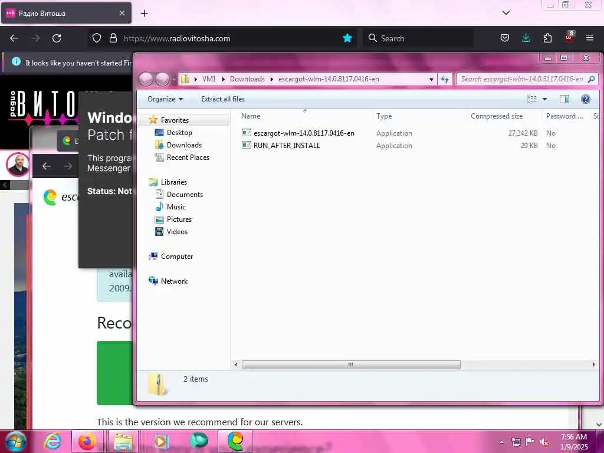Refresh the Explorer folder view

pyautogui.click(x=445, y=79)
